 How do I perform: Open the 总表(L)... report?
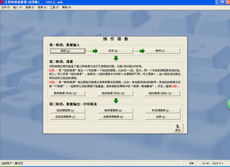[x=163, y=117]
